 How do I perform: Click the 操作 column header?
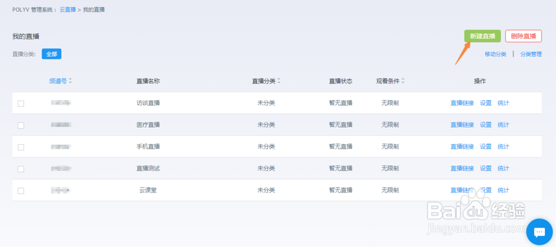coord(480,81)
